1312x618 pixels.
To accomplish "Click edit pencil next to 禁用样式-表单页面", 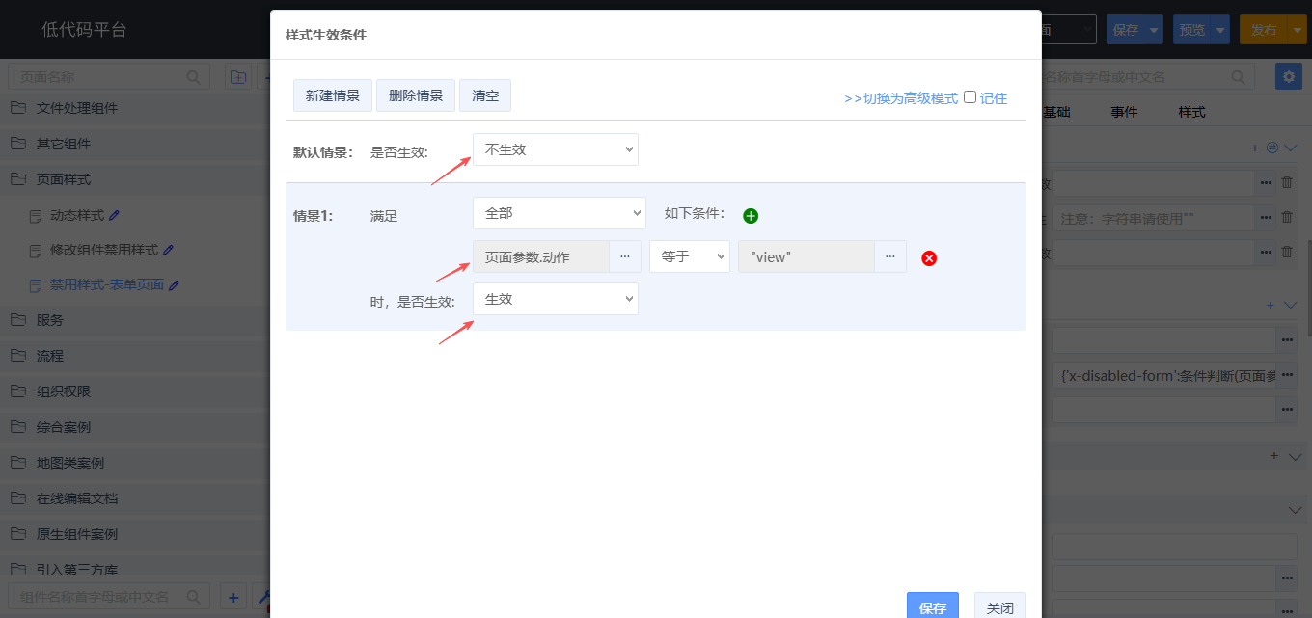I will 175,285.
